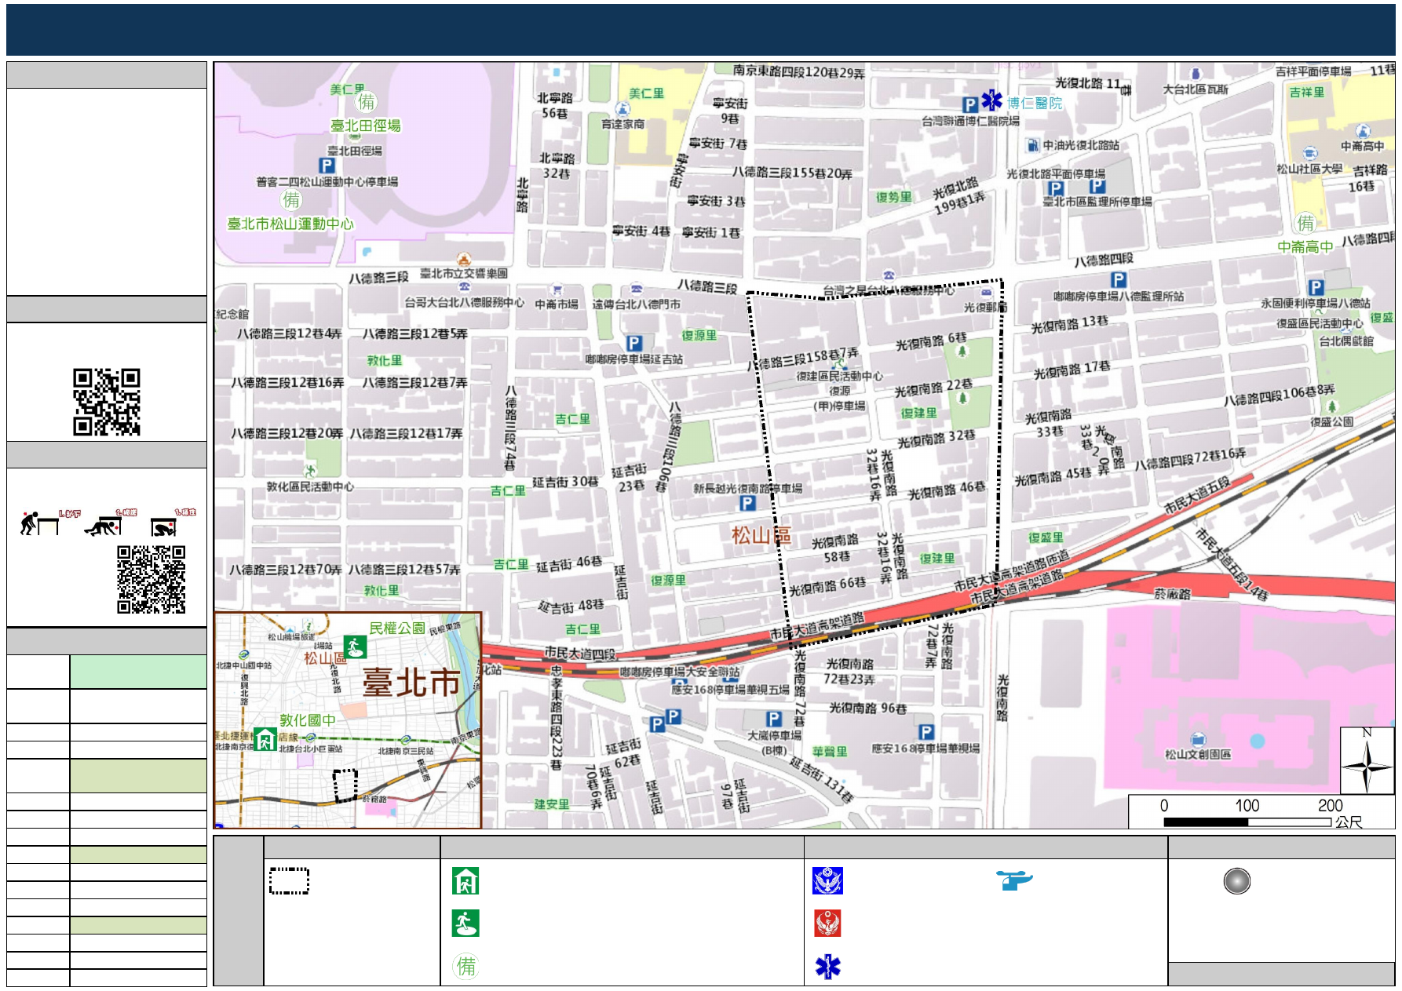
Task: Click the grey circle symbol in legend
Action: click(x=1237, y=881)
